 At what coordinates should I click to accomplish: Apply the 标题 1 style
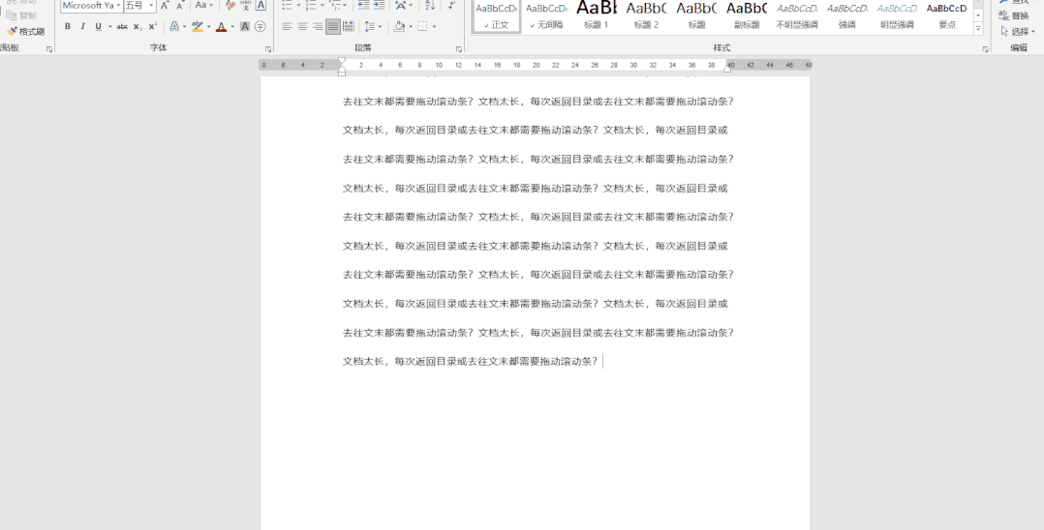point(596,16)
